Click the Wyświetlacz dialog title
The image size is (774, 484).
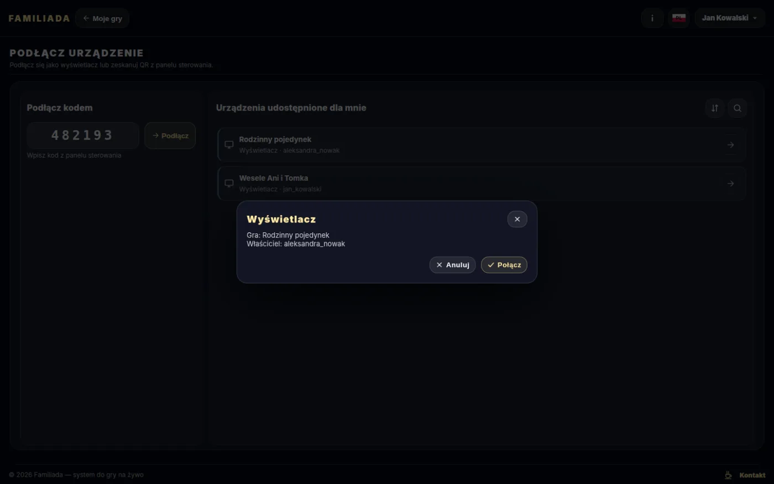tap(281, 220)
